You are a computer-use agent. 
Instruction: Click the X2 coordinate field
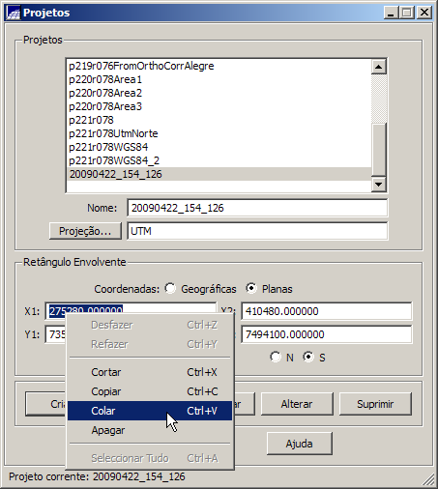[x=327, y=311]
